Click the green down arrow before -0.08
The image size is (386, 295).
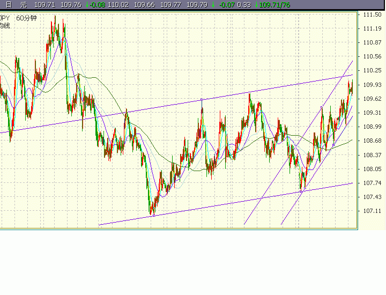point(87,5)
